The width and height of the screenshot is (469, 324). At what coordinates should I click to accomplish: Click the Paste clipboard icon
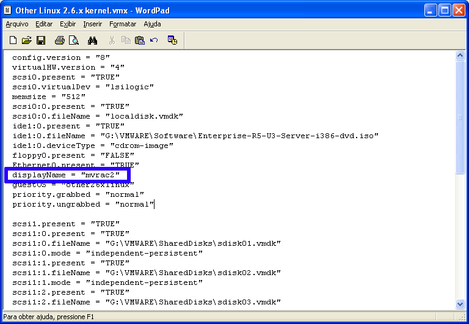[140, 41]
